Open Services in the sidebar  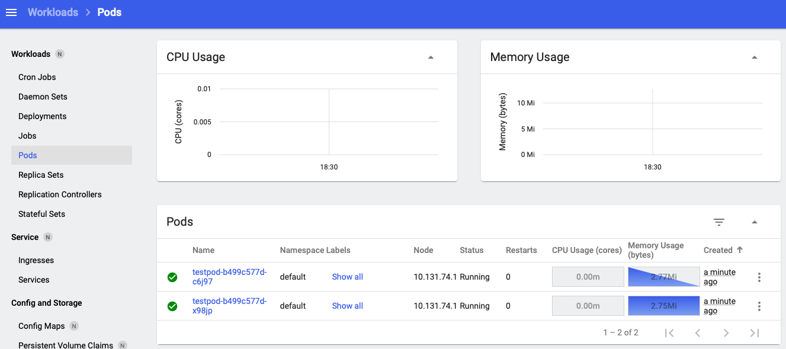tap(34, 280)
